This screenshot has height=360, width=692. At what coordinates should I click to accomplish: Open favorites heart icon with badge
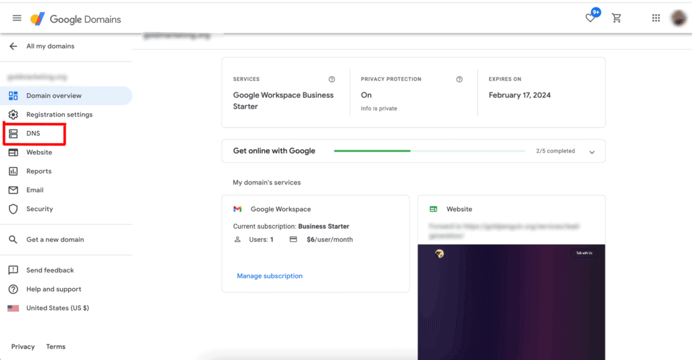592,16
